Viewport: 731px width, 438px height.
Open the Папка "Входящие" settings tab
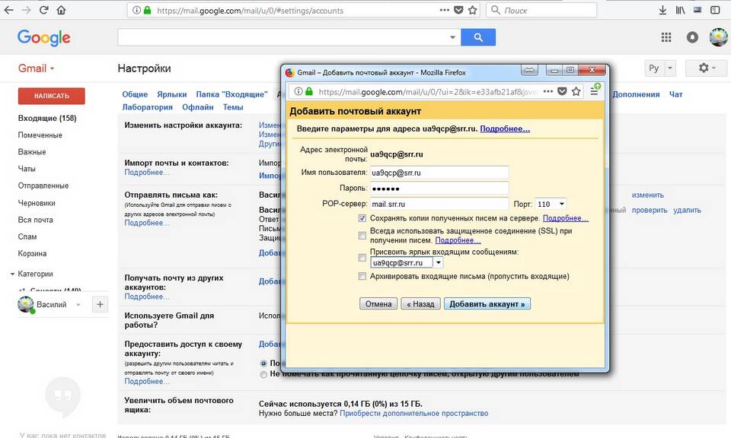(x=231, y=94)
